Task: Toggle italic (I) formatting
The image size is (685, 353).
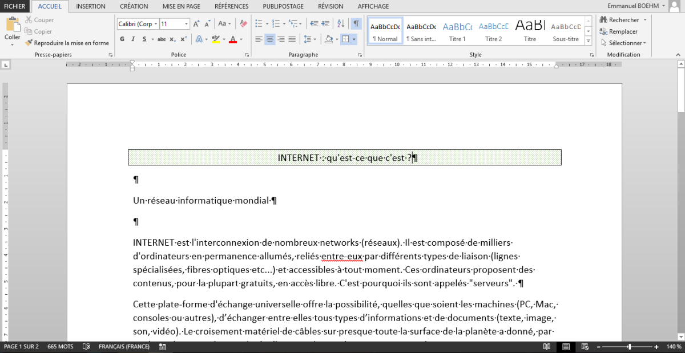Action: point(133,39)
